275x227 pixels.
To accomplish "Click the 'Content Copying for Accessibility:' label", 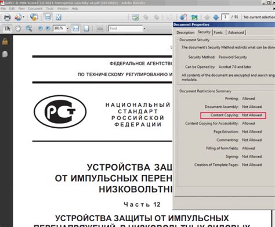I will (x=212, y=124).
